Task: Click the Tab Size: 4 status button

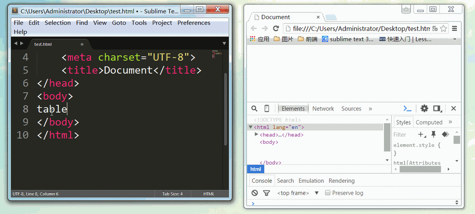Action: 172,194
